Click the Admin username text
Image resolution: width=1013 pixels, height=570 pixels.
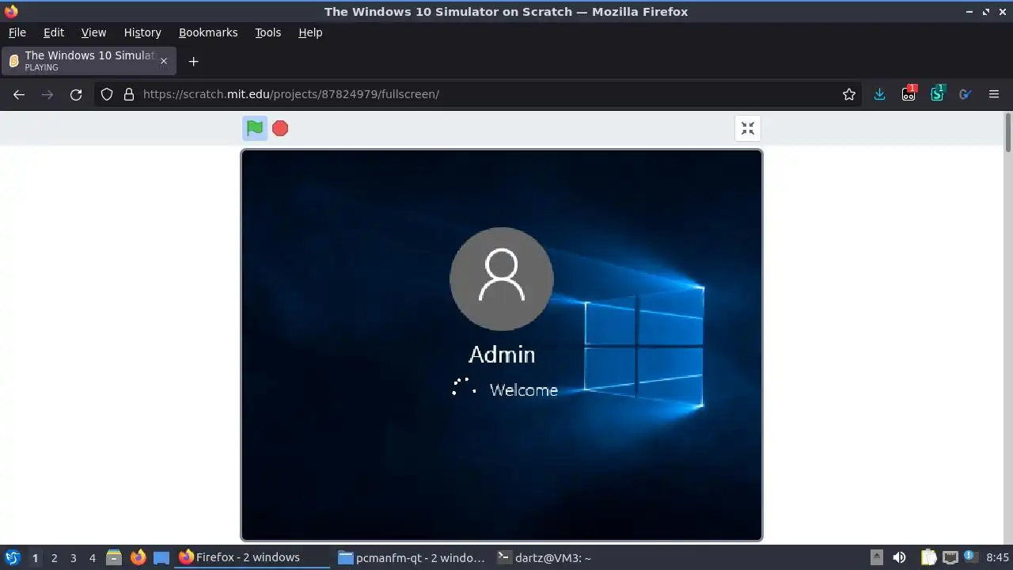click(502, 354)
